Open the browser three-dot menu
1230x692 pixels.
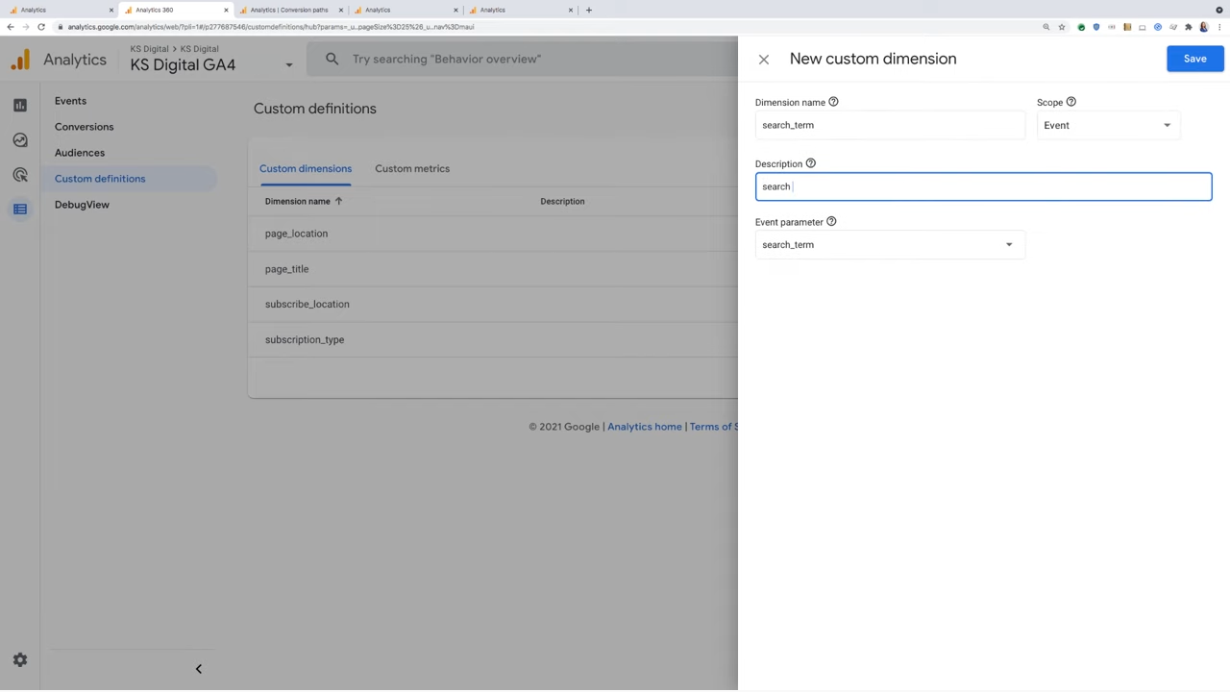[x=1219, y=27]
